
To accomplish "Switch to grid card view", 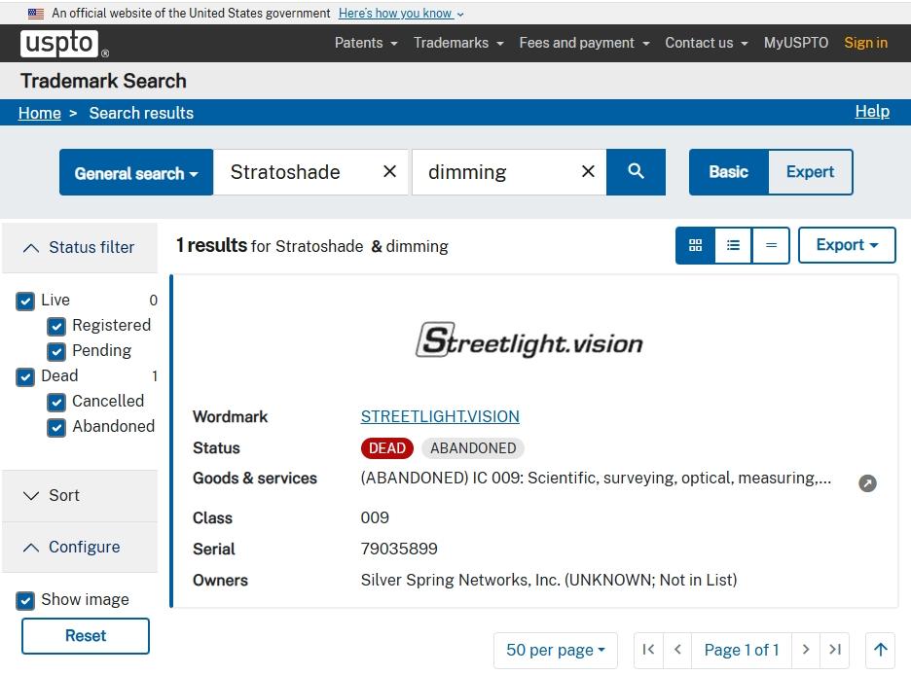I will click(696, 245).
